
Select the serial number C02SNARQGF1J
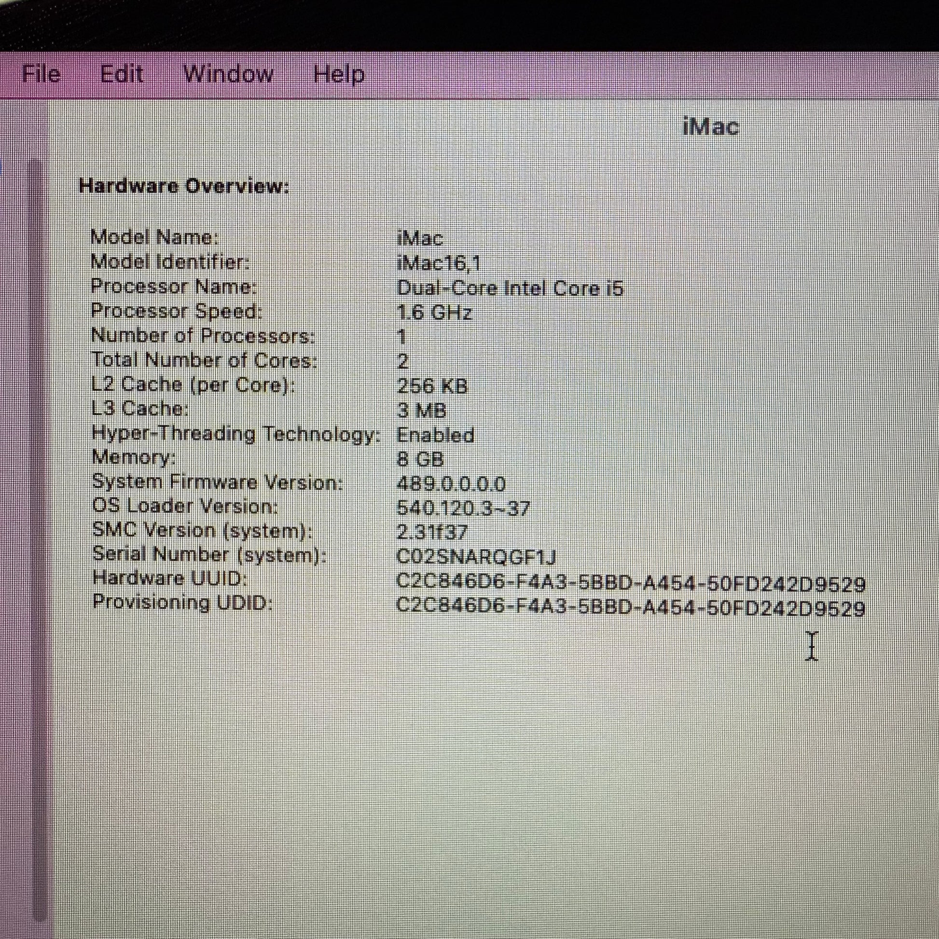pyautogui.click(x=476, y=557)
